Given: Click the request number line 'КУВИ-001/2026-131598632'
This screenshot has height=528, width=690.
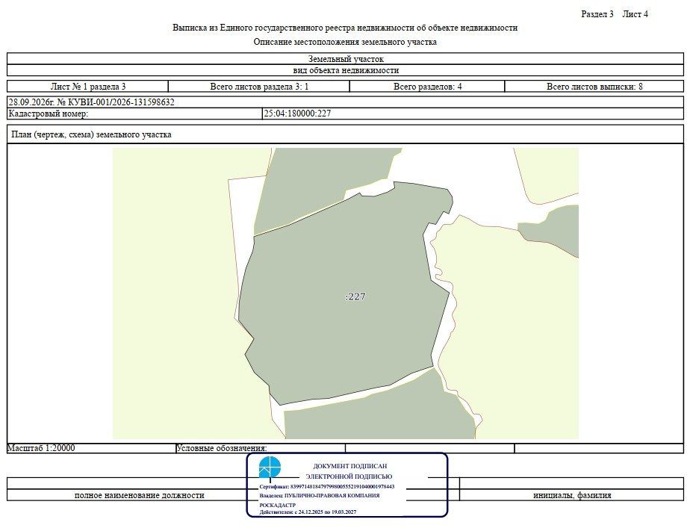Looking at the screenshot, I should pos(92,102).
